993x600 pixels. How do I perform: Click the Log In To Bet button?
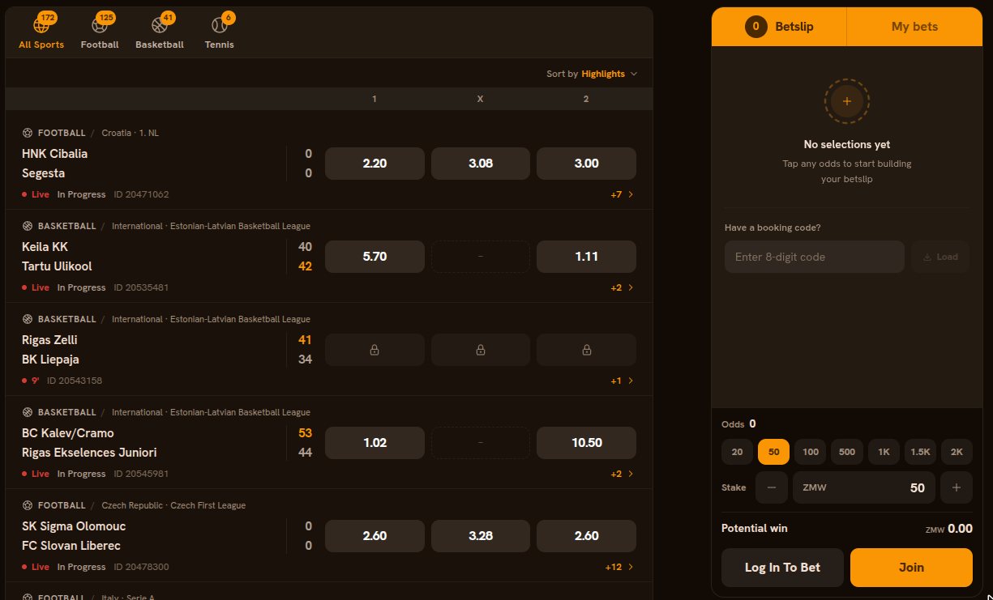coord(782,568)
